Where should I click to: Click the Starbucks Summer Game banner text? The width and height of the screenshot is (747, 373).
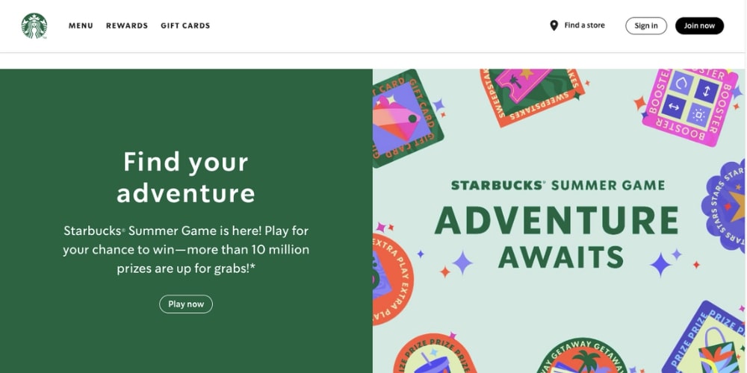tap(558, 185)
